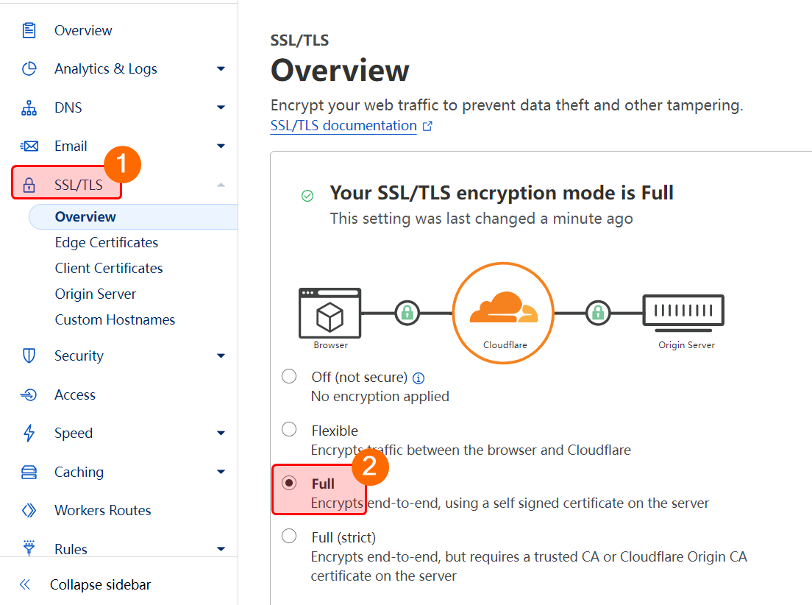812x605 pixels.
Task: Select the Off (not secure) radio button
Action: pyautogui.click(x=289, y=377)
